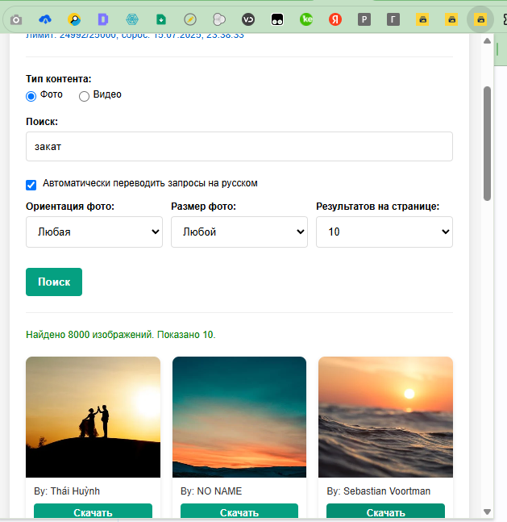Click the search field containing закат

pyautogui.click(x=239, y=147)
